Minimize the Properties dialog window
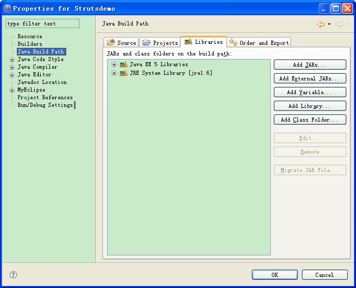Screen dimensions: 356x288 point(324,9)
